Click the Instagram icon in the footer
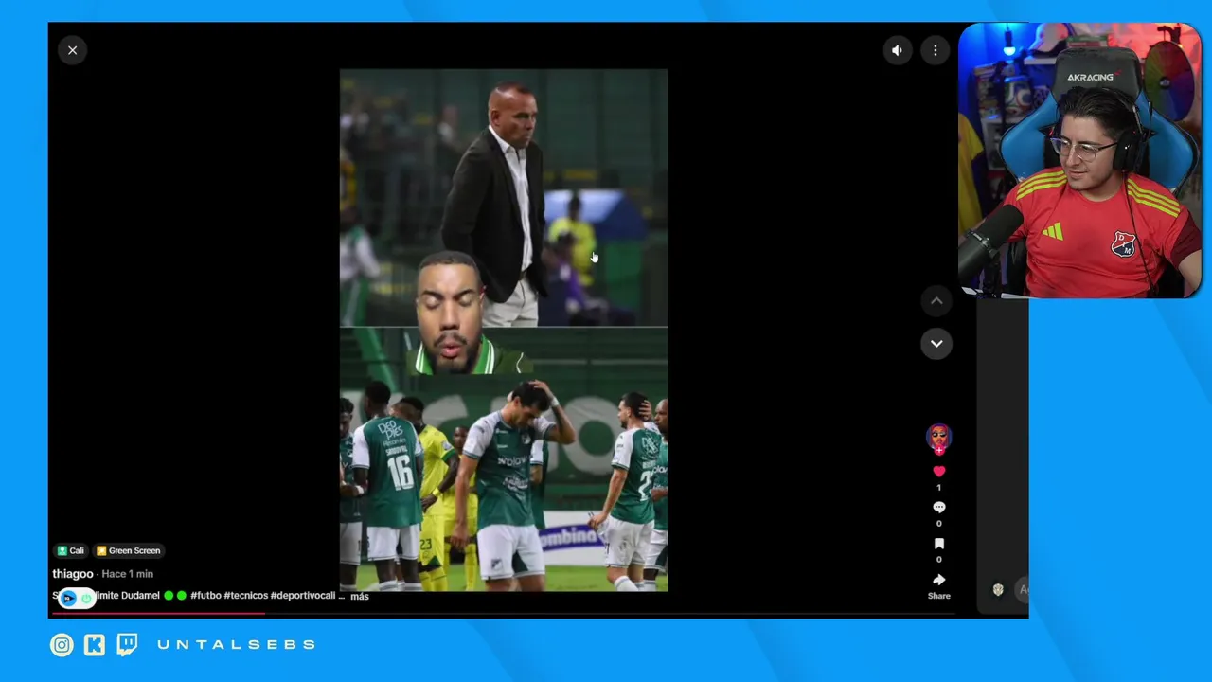Viewport: 1212px width, 682px height. pos(62,645)
